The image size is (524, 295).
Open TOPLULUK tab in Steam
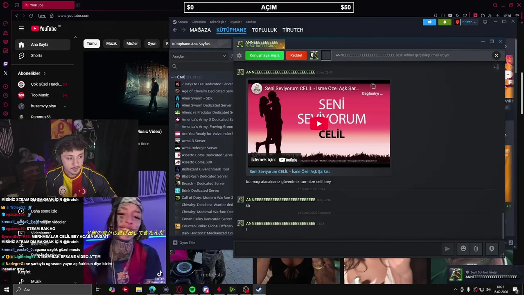point(264,30)
